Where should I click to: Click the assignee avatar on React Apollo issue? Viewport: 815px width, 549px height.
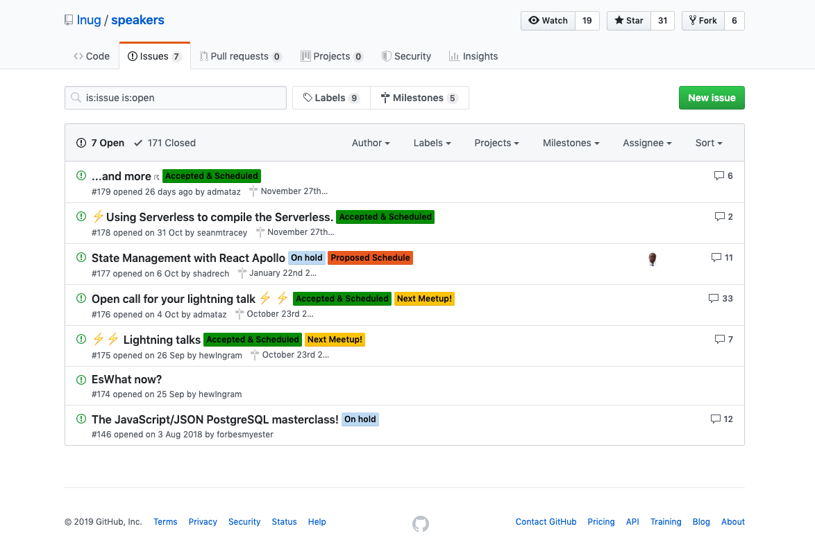pos(653,259)
